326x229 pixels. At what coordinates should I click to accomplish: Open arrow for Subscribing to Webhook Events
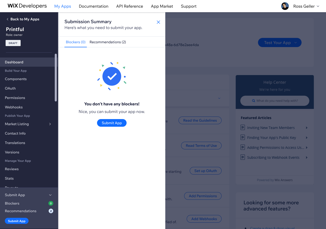click(x=307, y=158)
